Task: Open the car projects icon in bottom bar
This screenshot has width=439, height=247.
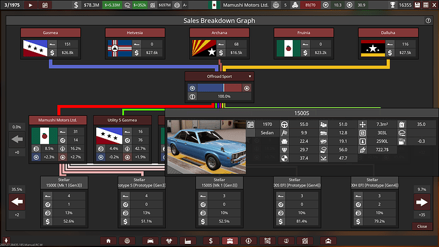Action: click(150, 241)
